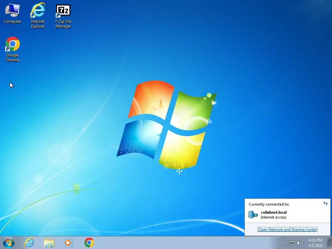
Task: Open Windows Explorer from the taskbar
Action: coord(49,243)
